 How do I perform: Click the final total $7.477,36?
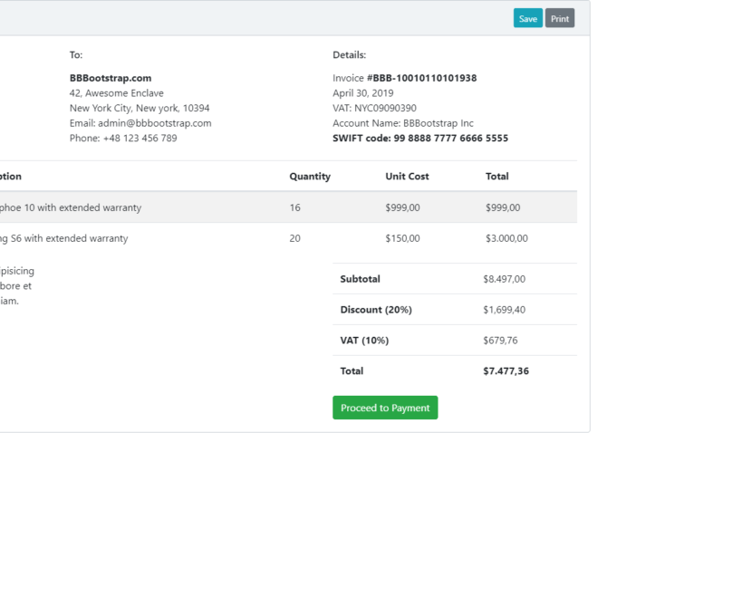(506, 371)
